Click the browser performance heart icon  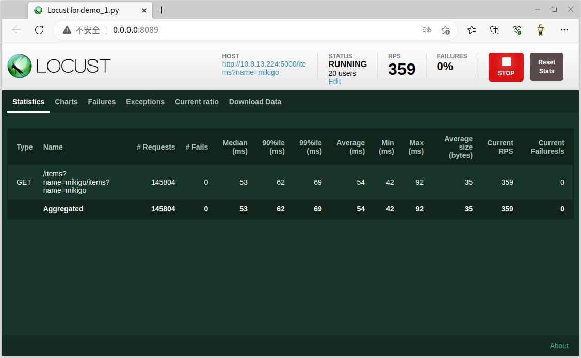(x=517, y=30)
